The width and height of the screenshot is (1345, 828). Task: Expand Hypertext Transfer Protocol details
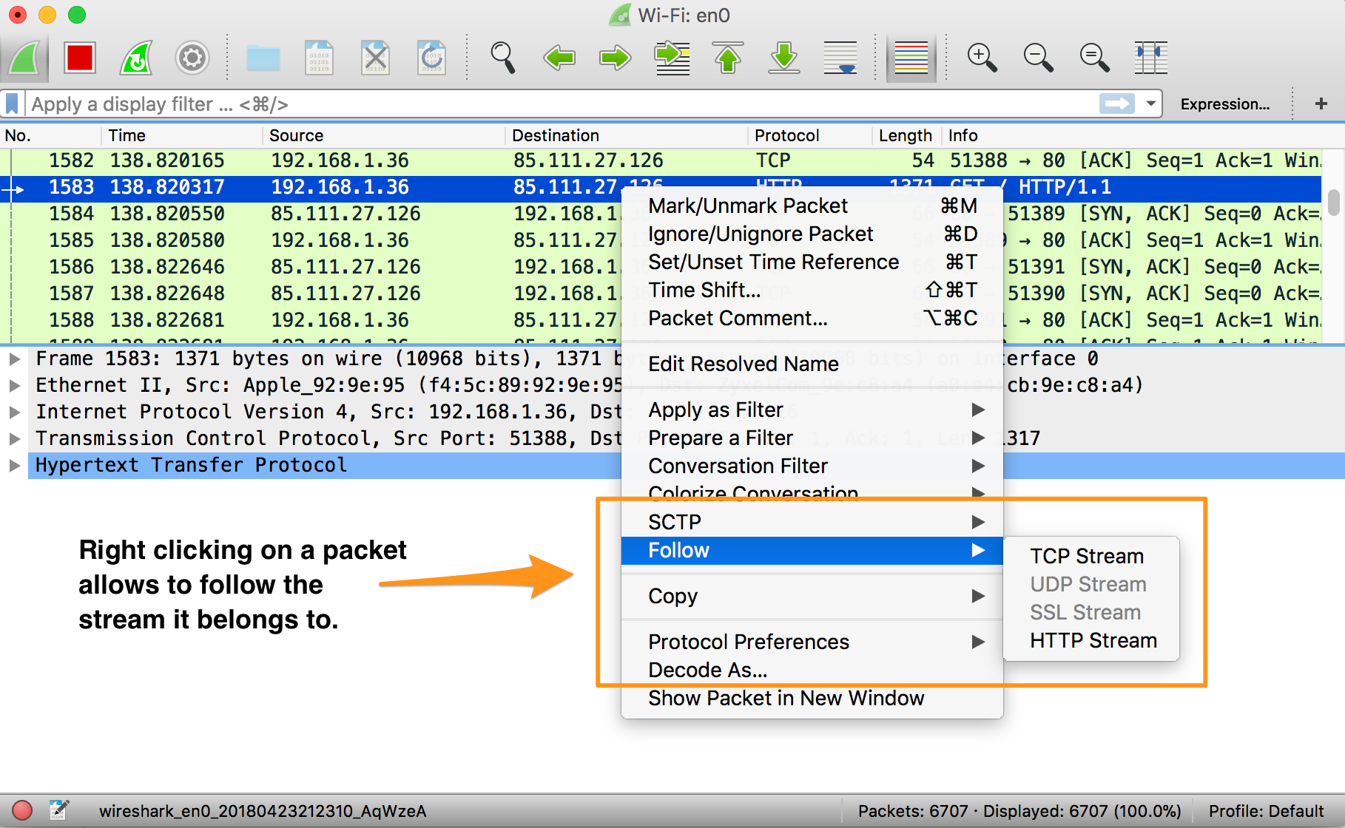[x=14, y=466]
